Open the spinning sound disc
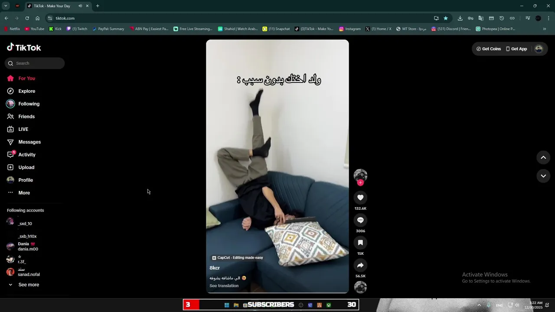This screenshot has width=555, height=312. pyautogui.click(x=360, y=287)
